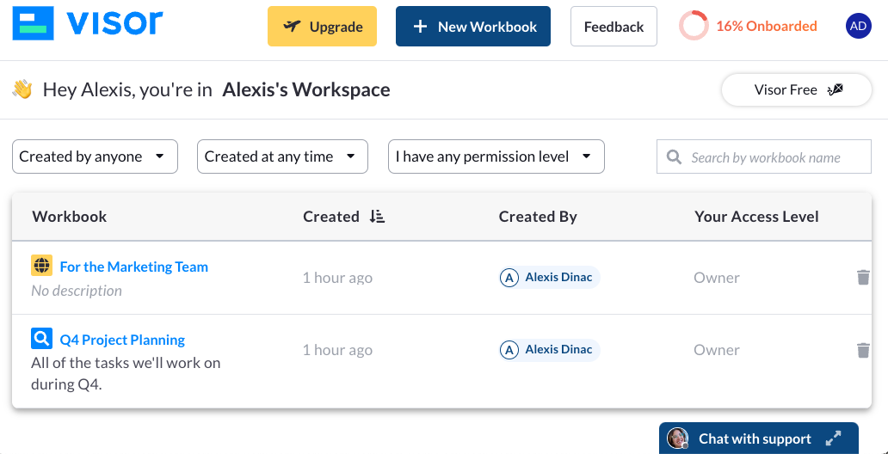This screenshot has width=888, height=454.
Task: Open the For the Marketing Team workbook
Action: click(134, 266)
